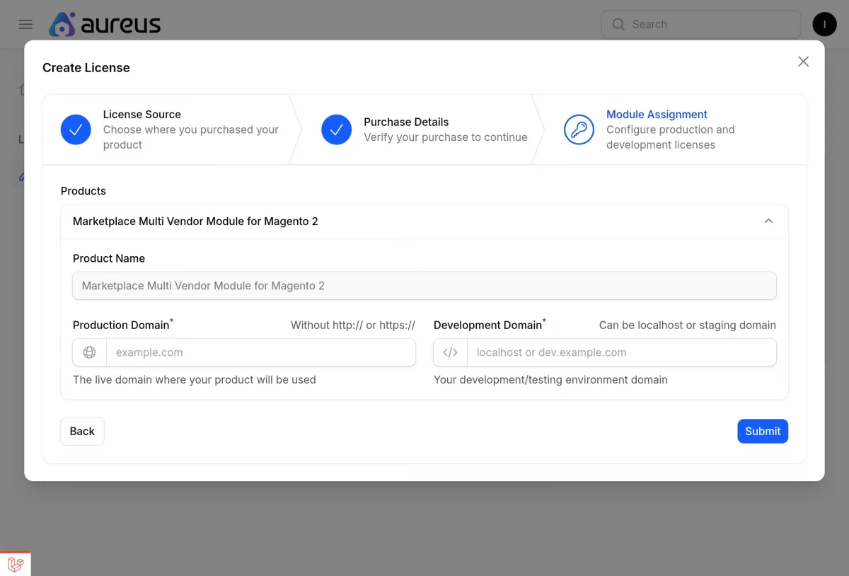
Task: Click the Search box in header
Action: tap(701, 24)
